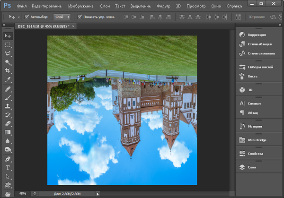The height and width of the screenshot is (198, 284).
Task: Select the Type tool
Action: coord(8,168)
